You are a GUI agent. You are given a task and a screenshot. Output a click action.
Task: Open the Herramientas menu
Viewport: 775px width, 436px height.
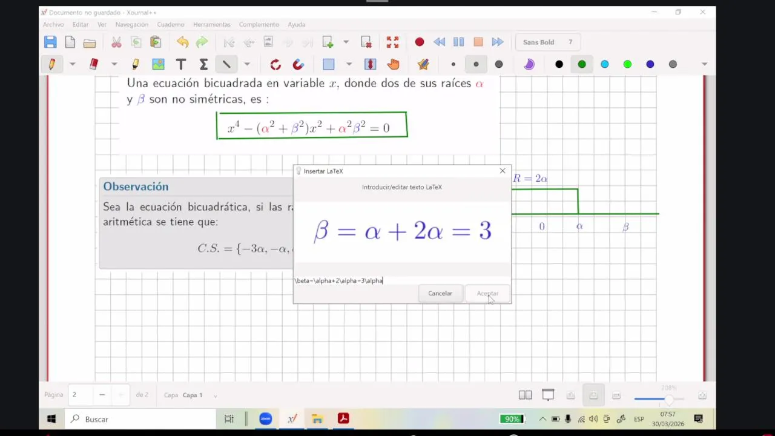pyautogui.click(x=212, y=24)
